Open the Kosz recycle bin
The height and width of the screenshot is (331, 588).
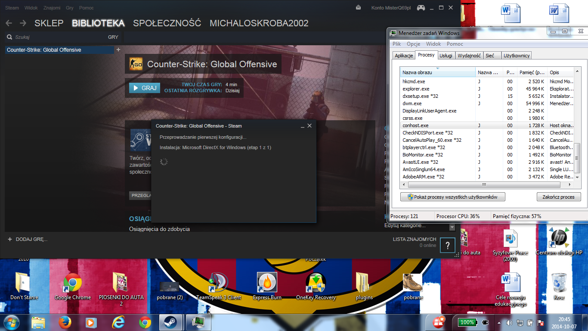[x=559, y=286]
